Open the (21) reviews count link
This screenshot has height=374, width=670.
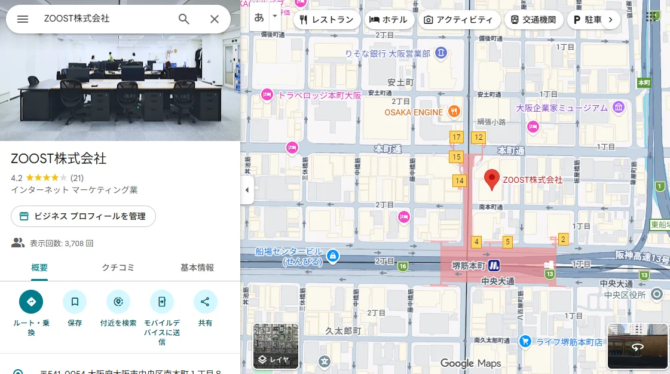77,178
